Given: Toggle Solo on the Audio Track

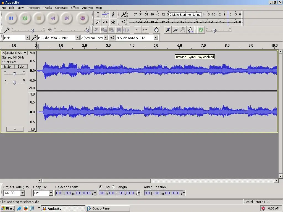Looking at the screenshot, I should pos(21,67).
